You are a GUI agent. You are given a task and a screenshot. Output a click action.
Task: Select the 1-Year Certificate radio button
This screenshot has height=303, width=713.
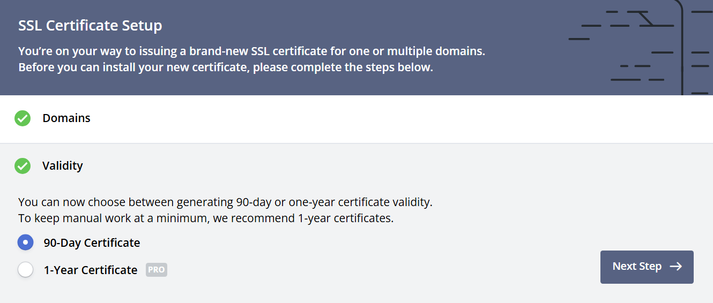[x=26, y=270]
